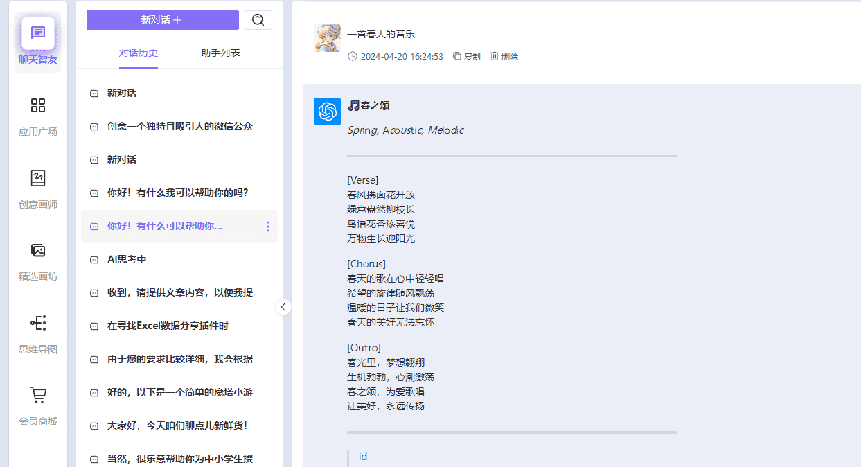Screen dimensions: 861x467
Task: Select the 创意画师 sidebar icon
Action: (37, 187)
